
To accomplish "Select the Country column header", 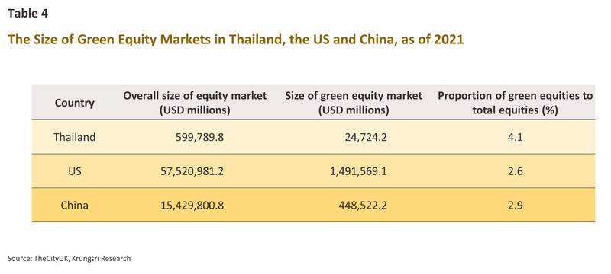I will [74, 104].
